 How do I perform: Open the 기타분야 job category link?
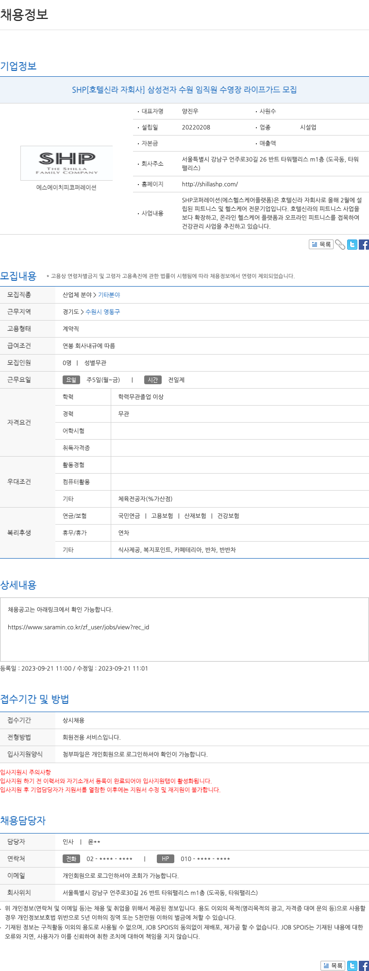[109, 295]
